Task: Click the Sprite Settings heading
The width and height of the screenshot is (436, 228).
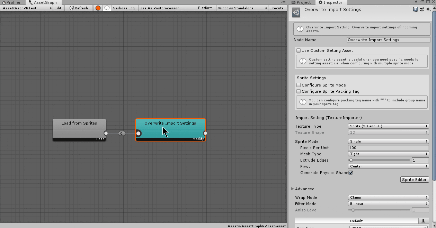Action: pos(311,78)
